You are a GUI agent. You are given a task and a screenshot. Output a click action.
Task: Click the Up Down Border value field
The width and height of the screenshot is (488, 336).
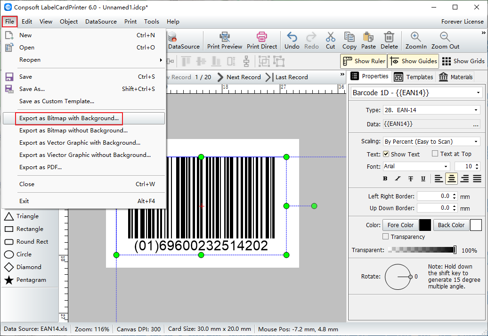point(434,208)
